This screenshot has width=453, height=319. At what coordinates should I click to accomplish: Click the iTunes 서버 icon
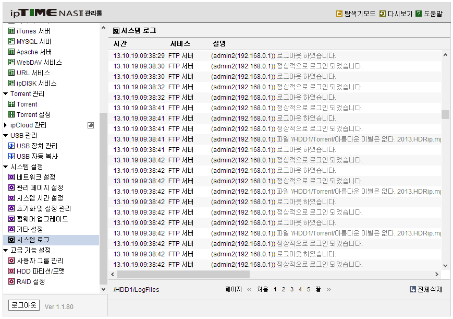click(11, 31)
